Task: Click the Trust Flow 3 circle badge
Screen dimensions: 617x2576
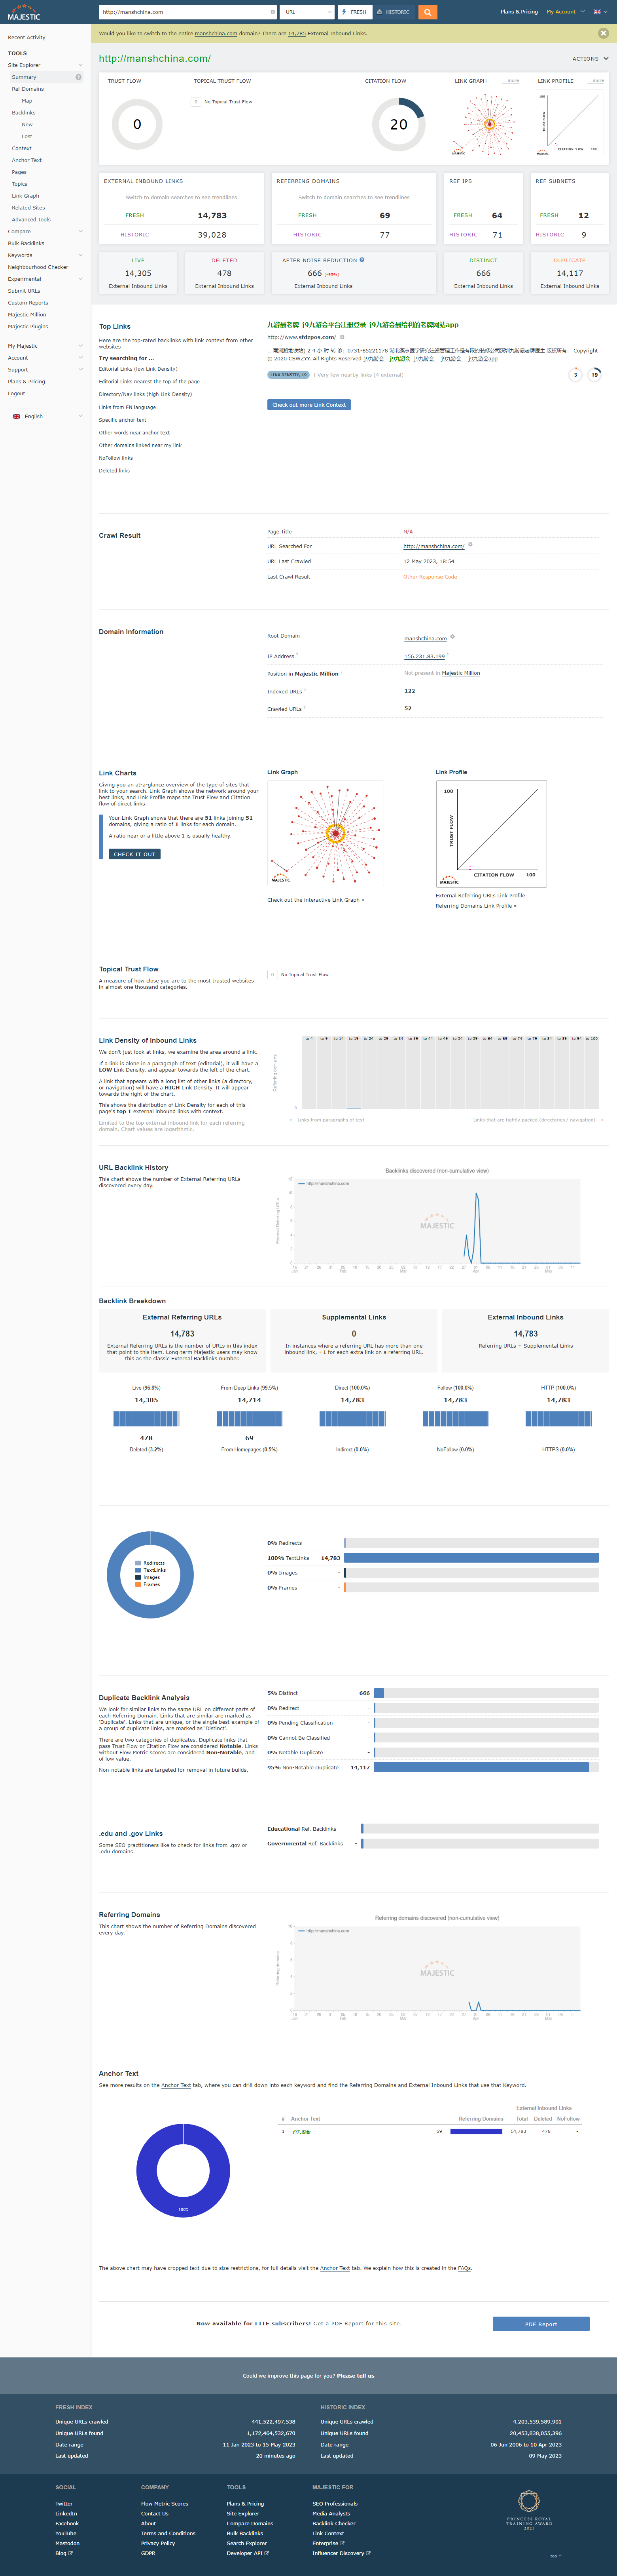Action: pyautogui.click(x=575, y=375)
